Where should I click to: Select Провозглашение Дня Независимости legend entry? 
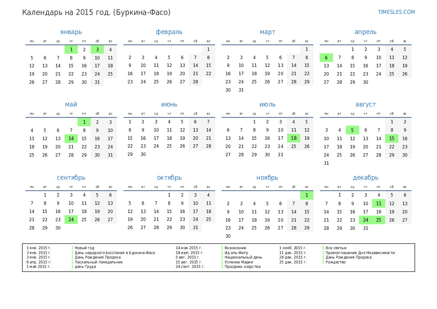[x=360, y=253]
